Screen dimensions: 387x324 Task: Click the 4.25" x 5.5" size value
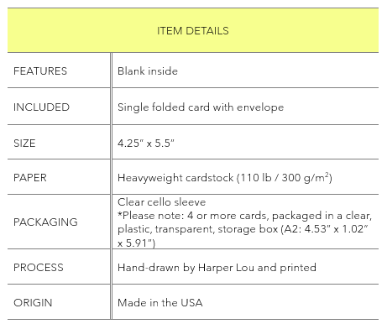point(146,144)
